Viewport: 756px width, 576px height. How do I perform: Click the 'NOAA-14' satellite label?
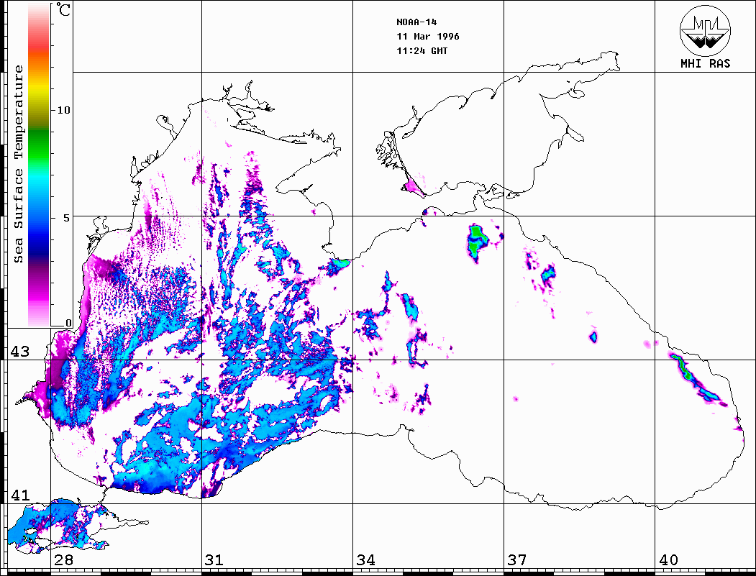(416, 22)
